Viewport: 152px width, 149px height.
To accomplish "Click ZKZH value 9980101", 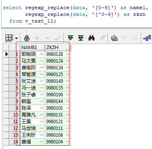I will pos(54,108).
